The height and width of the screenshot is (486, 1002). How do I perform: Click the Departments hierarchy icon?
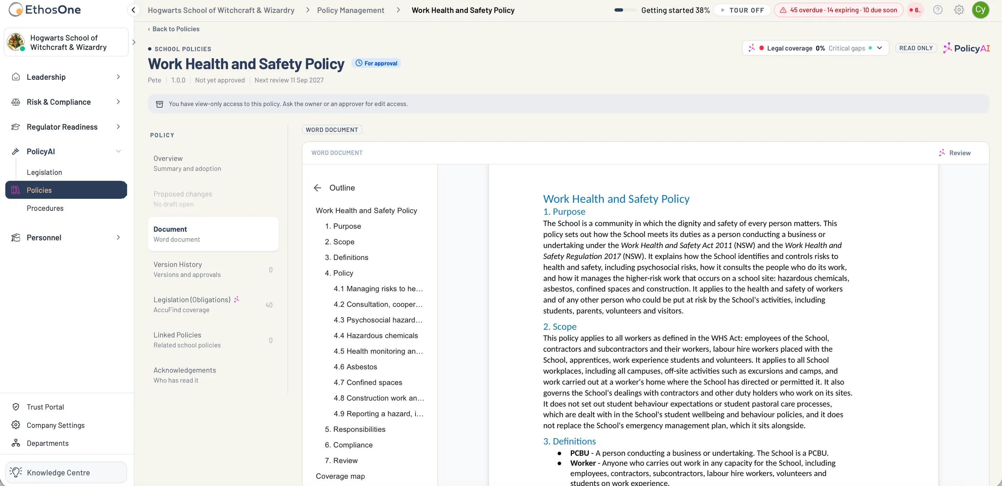pyautogui.click(x=15, y=443)
